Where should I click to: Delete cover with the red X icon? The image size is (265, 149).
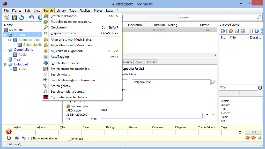click(x=75, y=102)
